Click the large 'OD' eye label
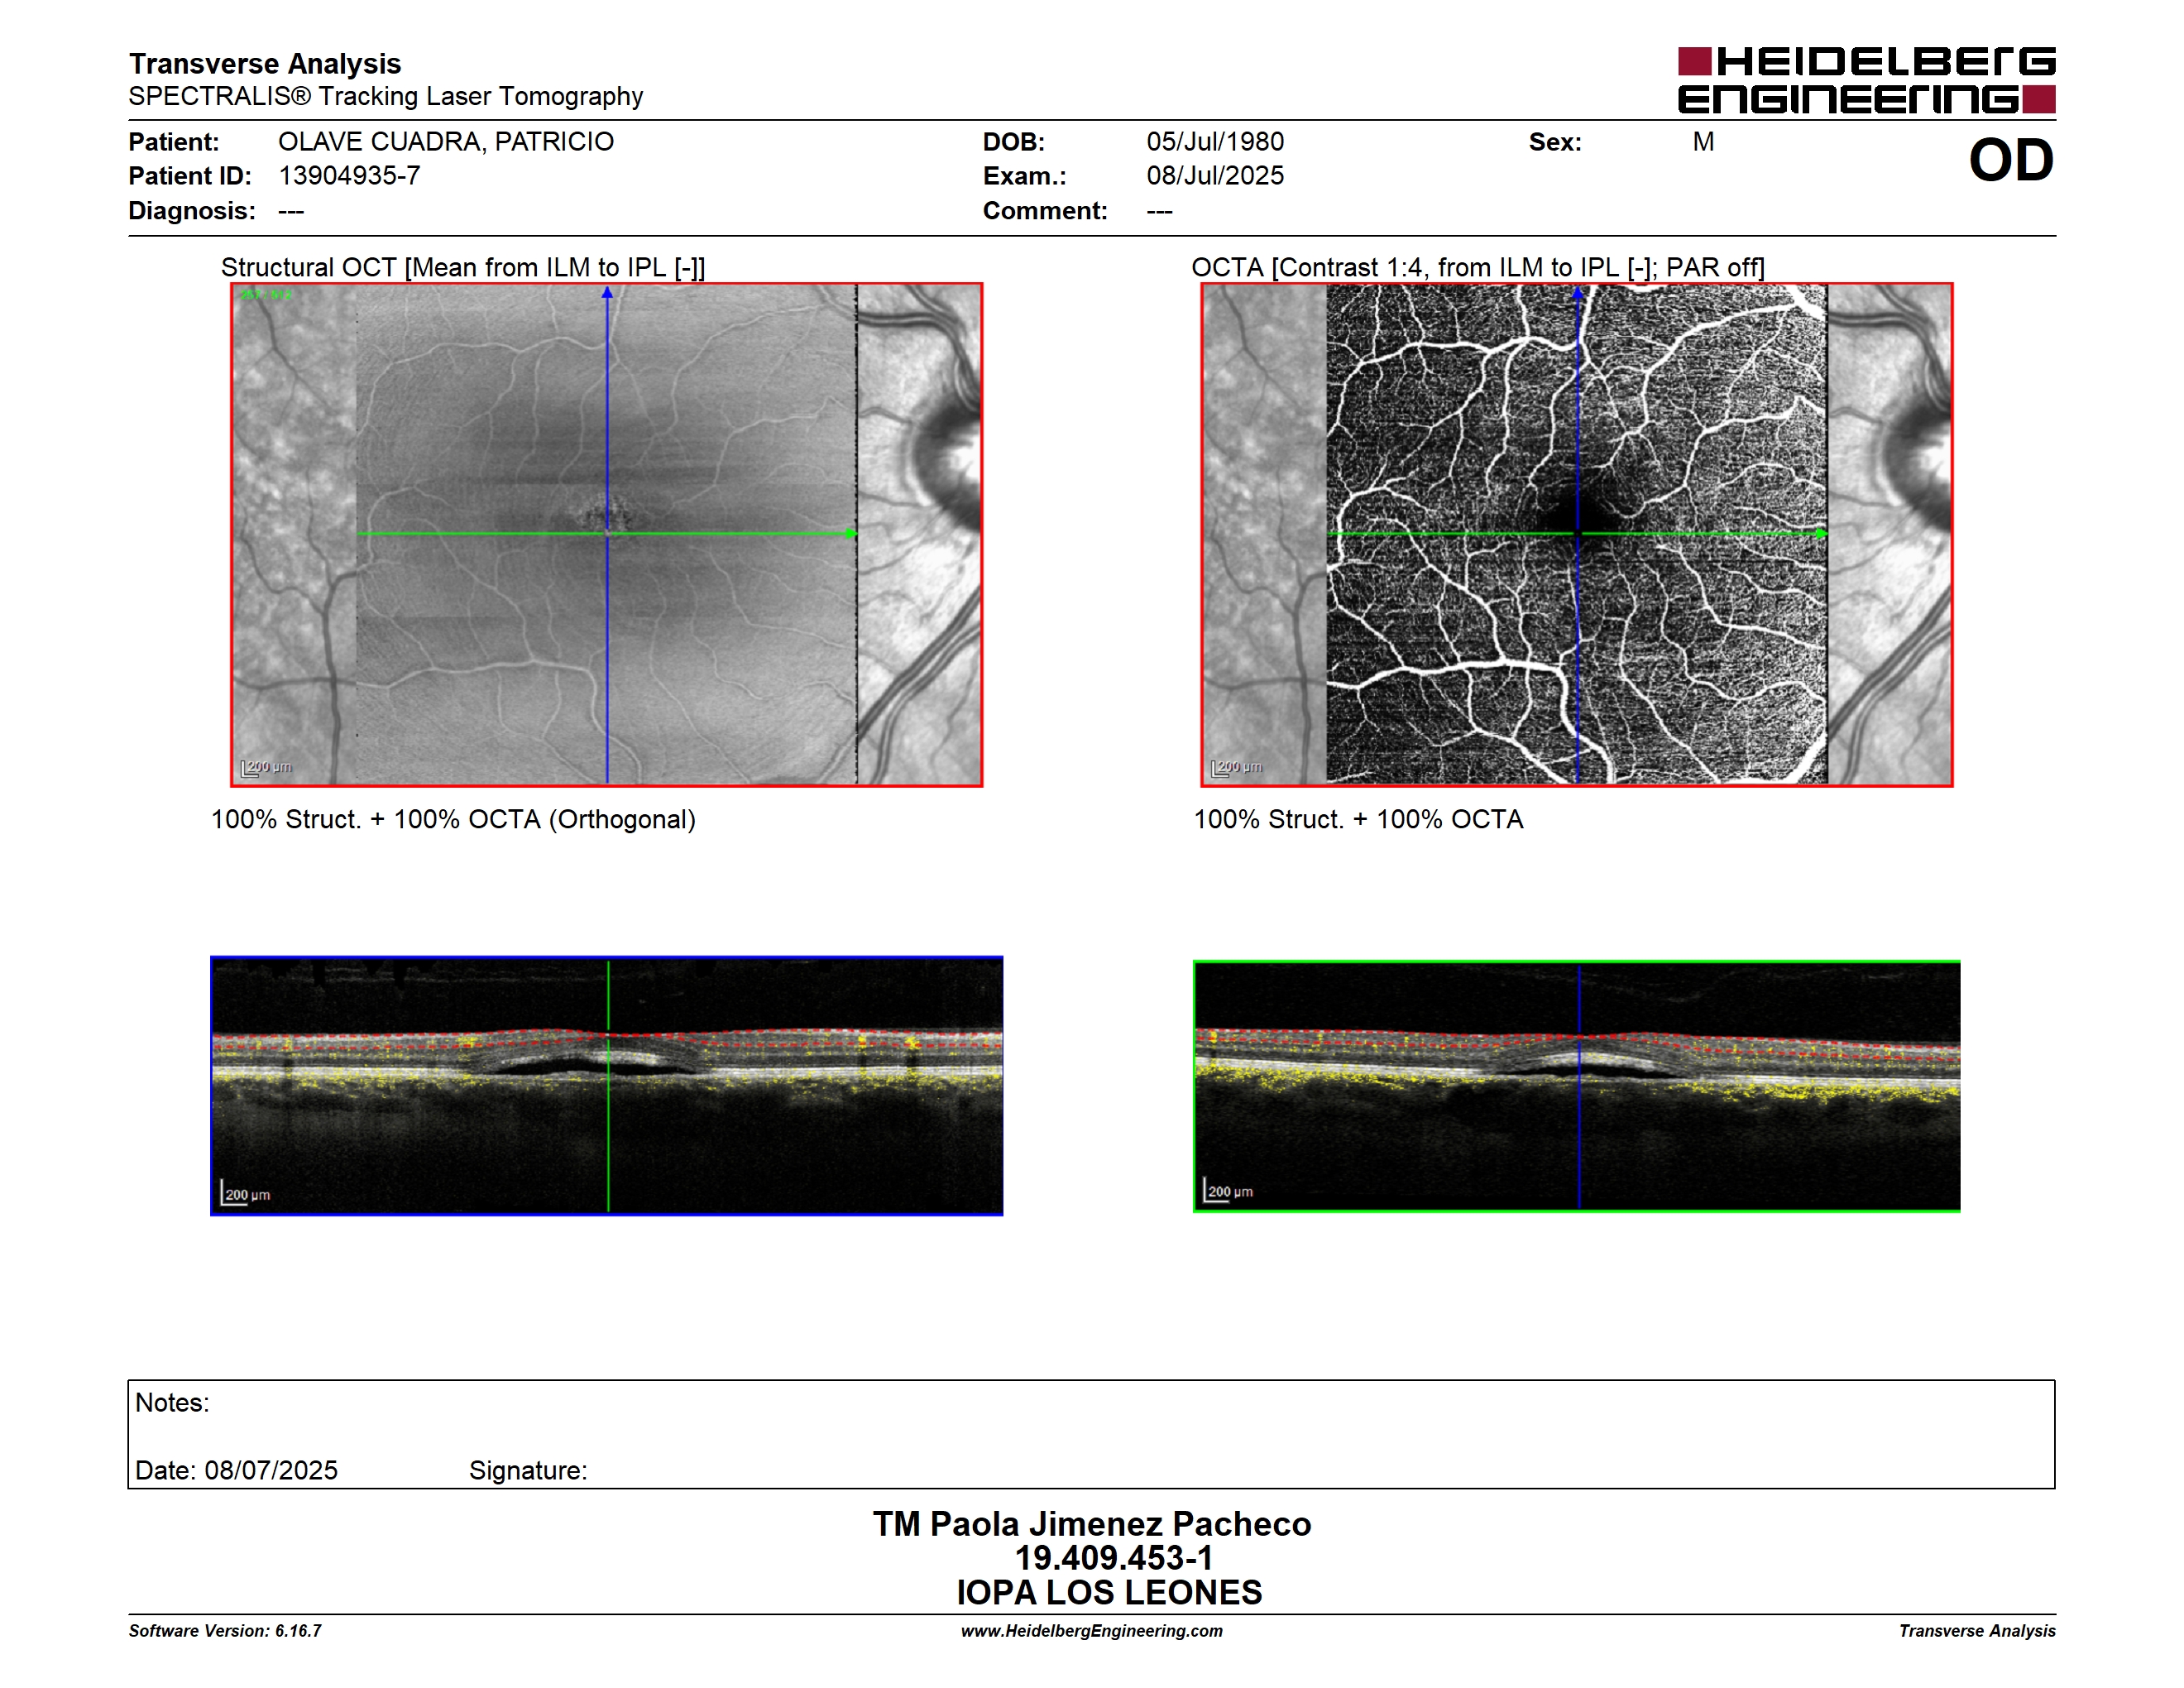This screenshot has height=1688, width=2184. [2011, 160]
